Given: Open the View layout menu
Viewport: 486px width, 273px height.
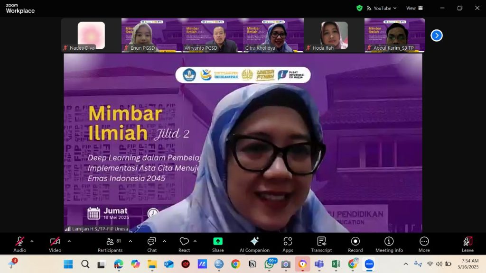Looking at the screenshot, I should [414, 8].
